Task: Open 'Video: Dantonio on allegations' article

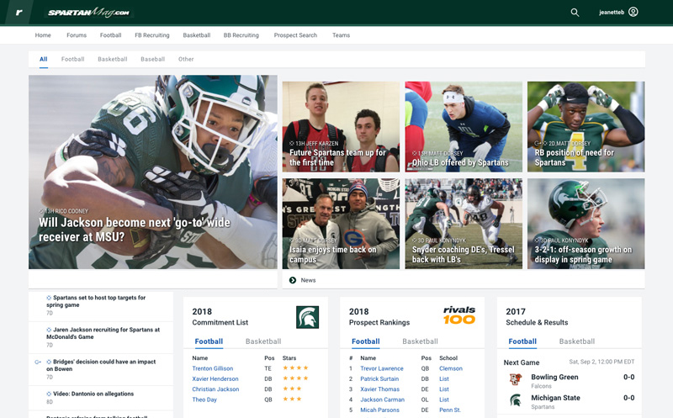Action: 93,394
